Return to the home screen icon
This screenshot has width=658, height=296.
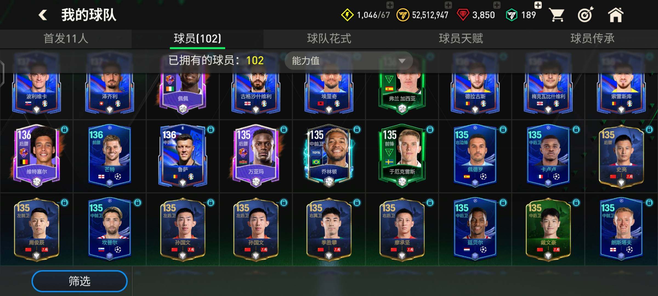pyautogui.click(x=616, y=15)
